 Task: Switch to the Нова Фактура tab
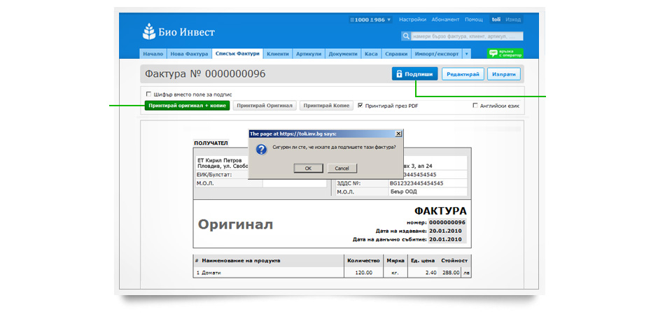pyautogui.click(x=189, y=54)
